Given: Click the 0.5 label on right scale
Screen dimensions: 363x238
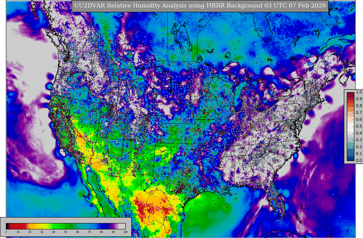Looking at the screenshot, I should click(359, 126).
